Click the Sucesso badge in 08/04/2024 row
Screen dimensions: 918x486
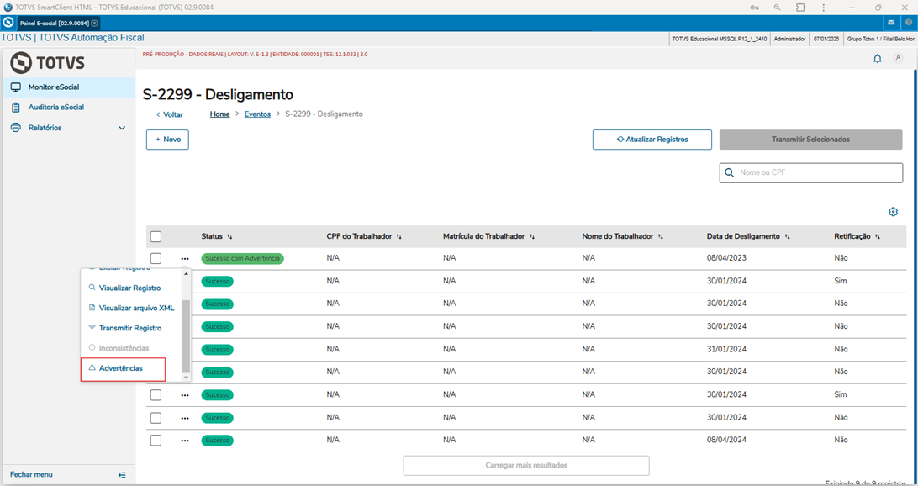click(x=217, y=441)
